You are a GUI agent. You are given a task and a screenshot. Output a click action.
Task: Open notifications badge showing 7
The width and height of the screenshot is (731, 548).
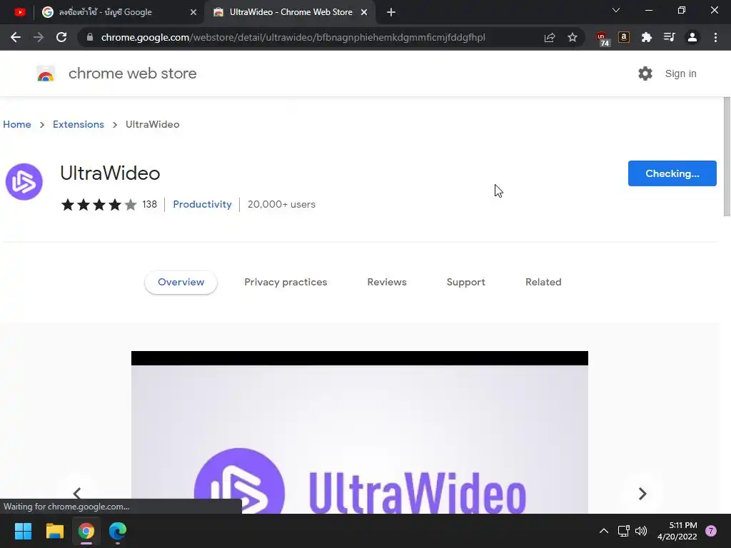(x=711, y=531)
